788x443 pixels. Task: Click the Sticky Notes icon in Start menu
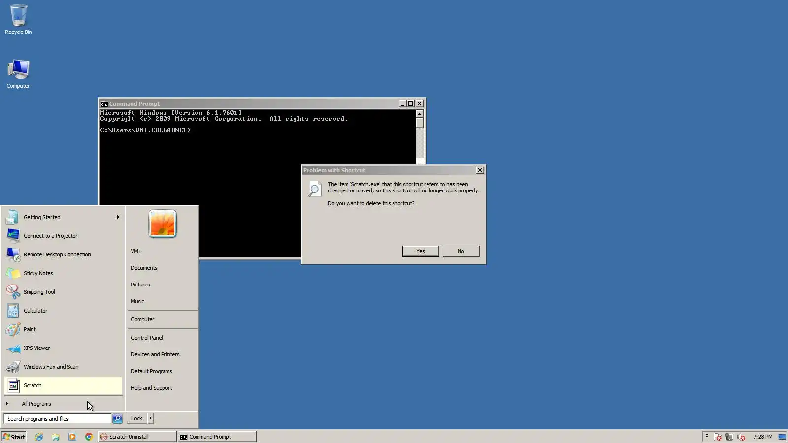pyautogui.click(x=13, y=273)
